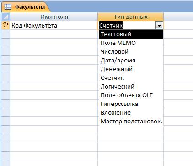
Task: Click the Имя поля column header
Action: click(x=54, y=17)
